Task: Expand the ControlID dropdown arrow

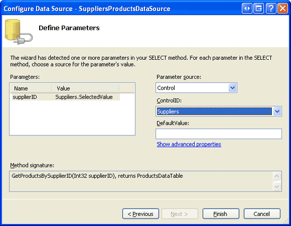Action: tap(277, 112)
